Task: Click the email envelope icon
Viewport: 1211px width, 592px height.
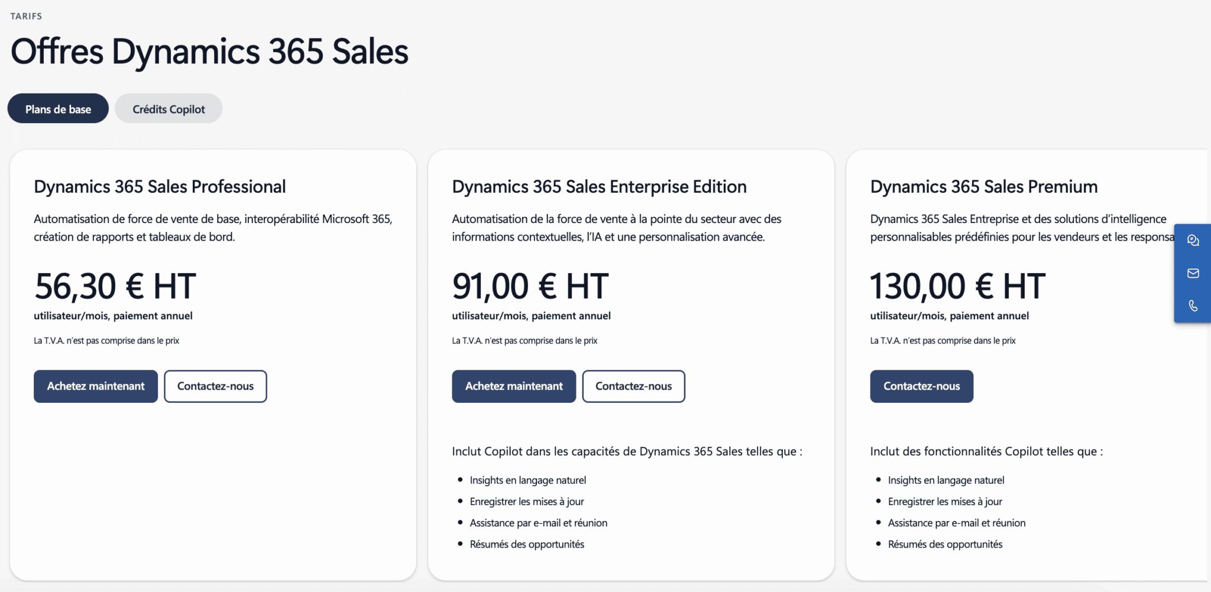Action: tap(1193, 273)
